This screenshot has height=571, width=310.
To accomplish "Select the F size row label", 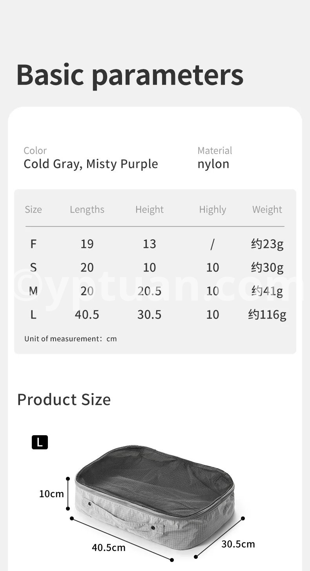I will click(33, 244).
